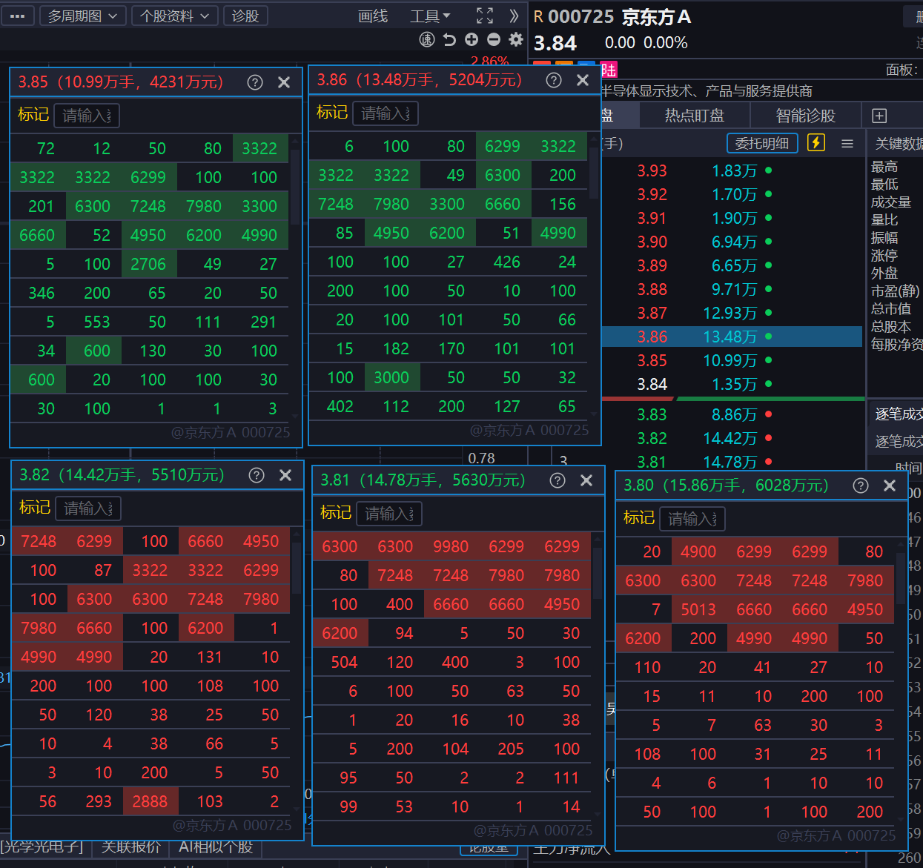Viewport: 923px width, 868px height.
Task: Click the red dot beside 3.83
Action: 769,414
